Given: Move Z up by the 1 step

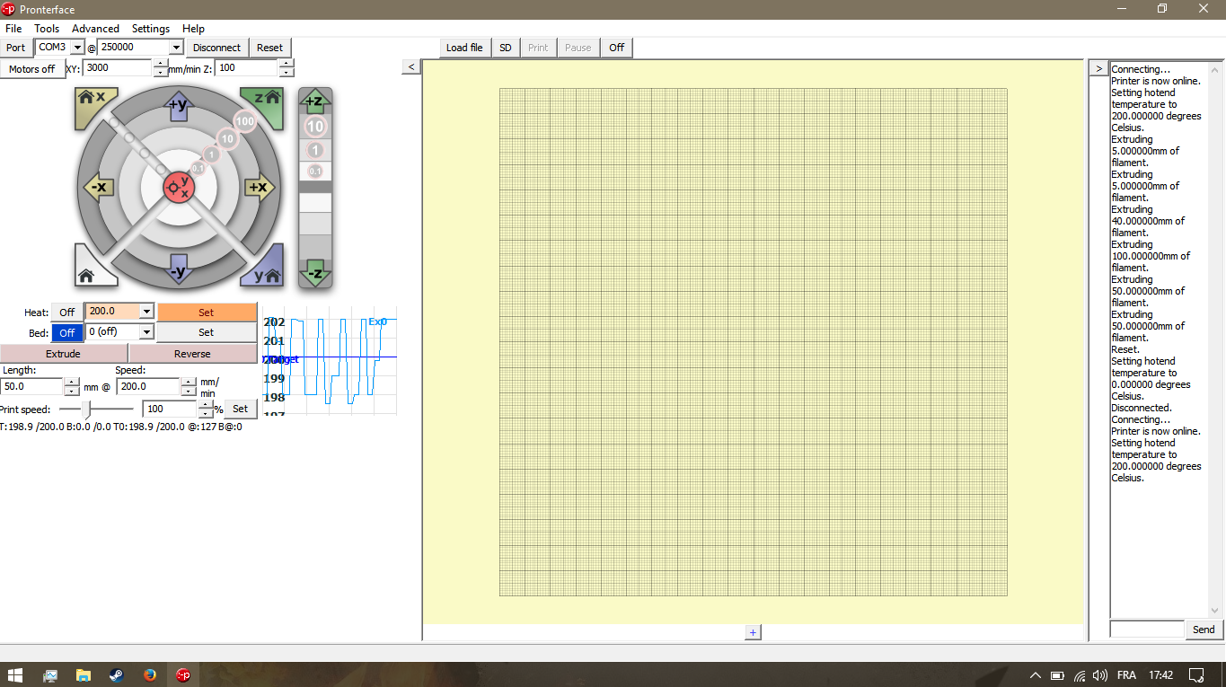Looking at the screenshot, I should [x=315, y=150].
